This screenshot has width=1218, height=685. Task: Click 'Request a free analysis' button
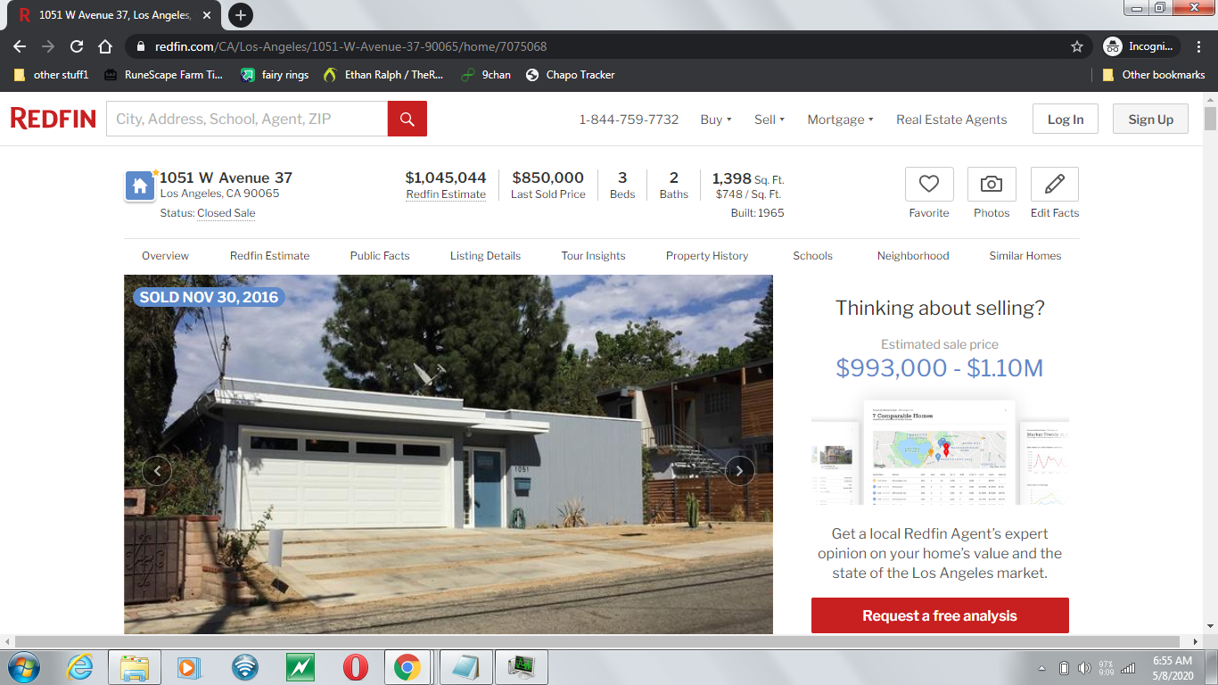coord(940,615)
